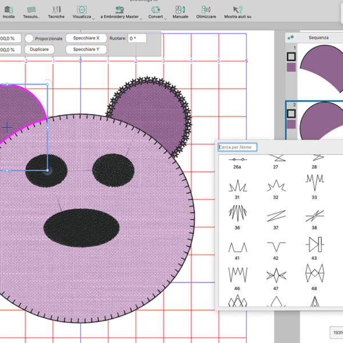
Task: Select stitch pattern 46
Action: [x=237, y=278]
